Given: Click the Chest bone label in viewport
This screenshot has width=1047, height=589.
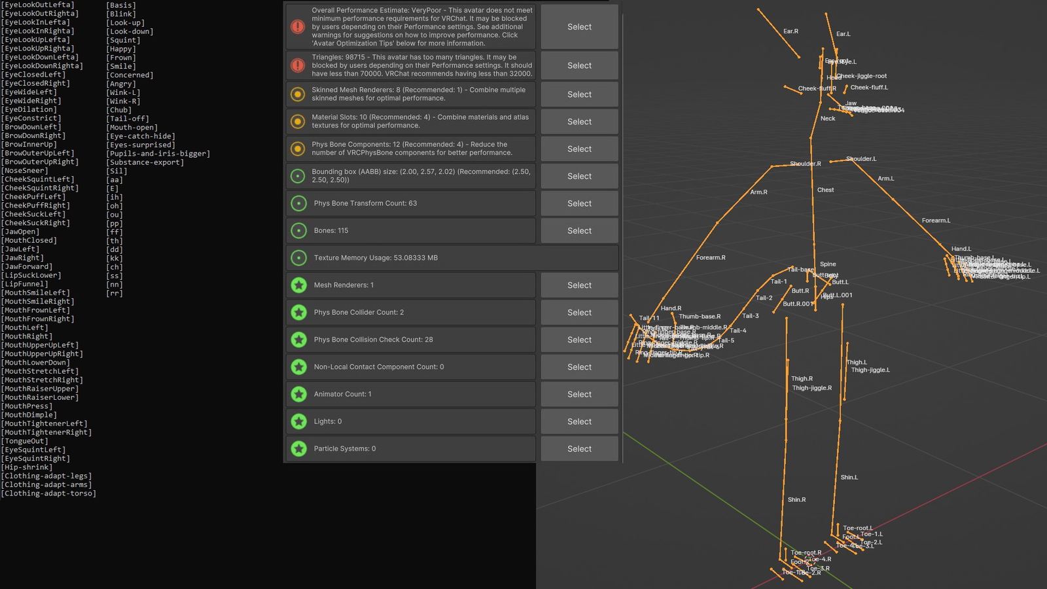Looking at the screenshot, I should click(825, 190).
